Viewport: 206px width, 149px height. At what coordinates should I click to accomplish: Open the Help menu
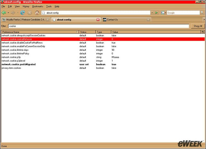(x=57, y=6)
